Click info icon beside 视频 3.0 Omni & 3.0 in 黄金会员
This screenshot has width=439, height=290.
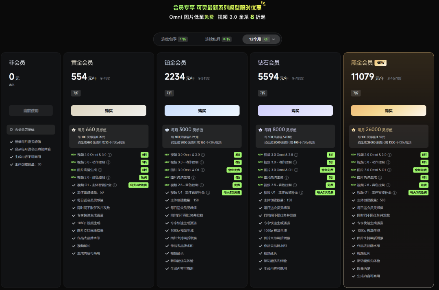110,155
